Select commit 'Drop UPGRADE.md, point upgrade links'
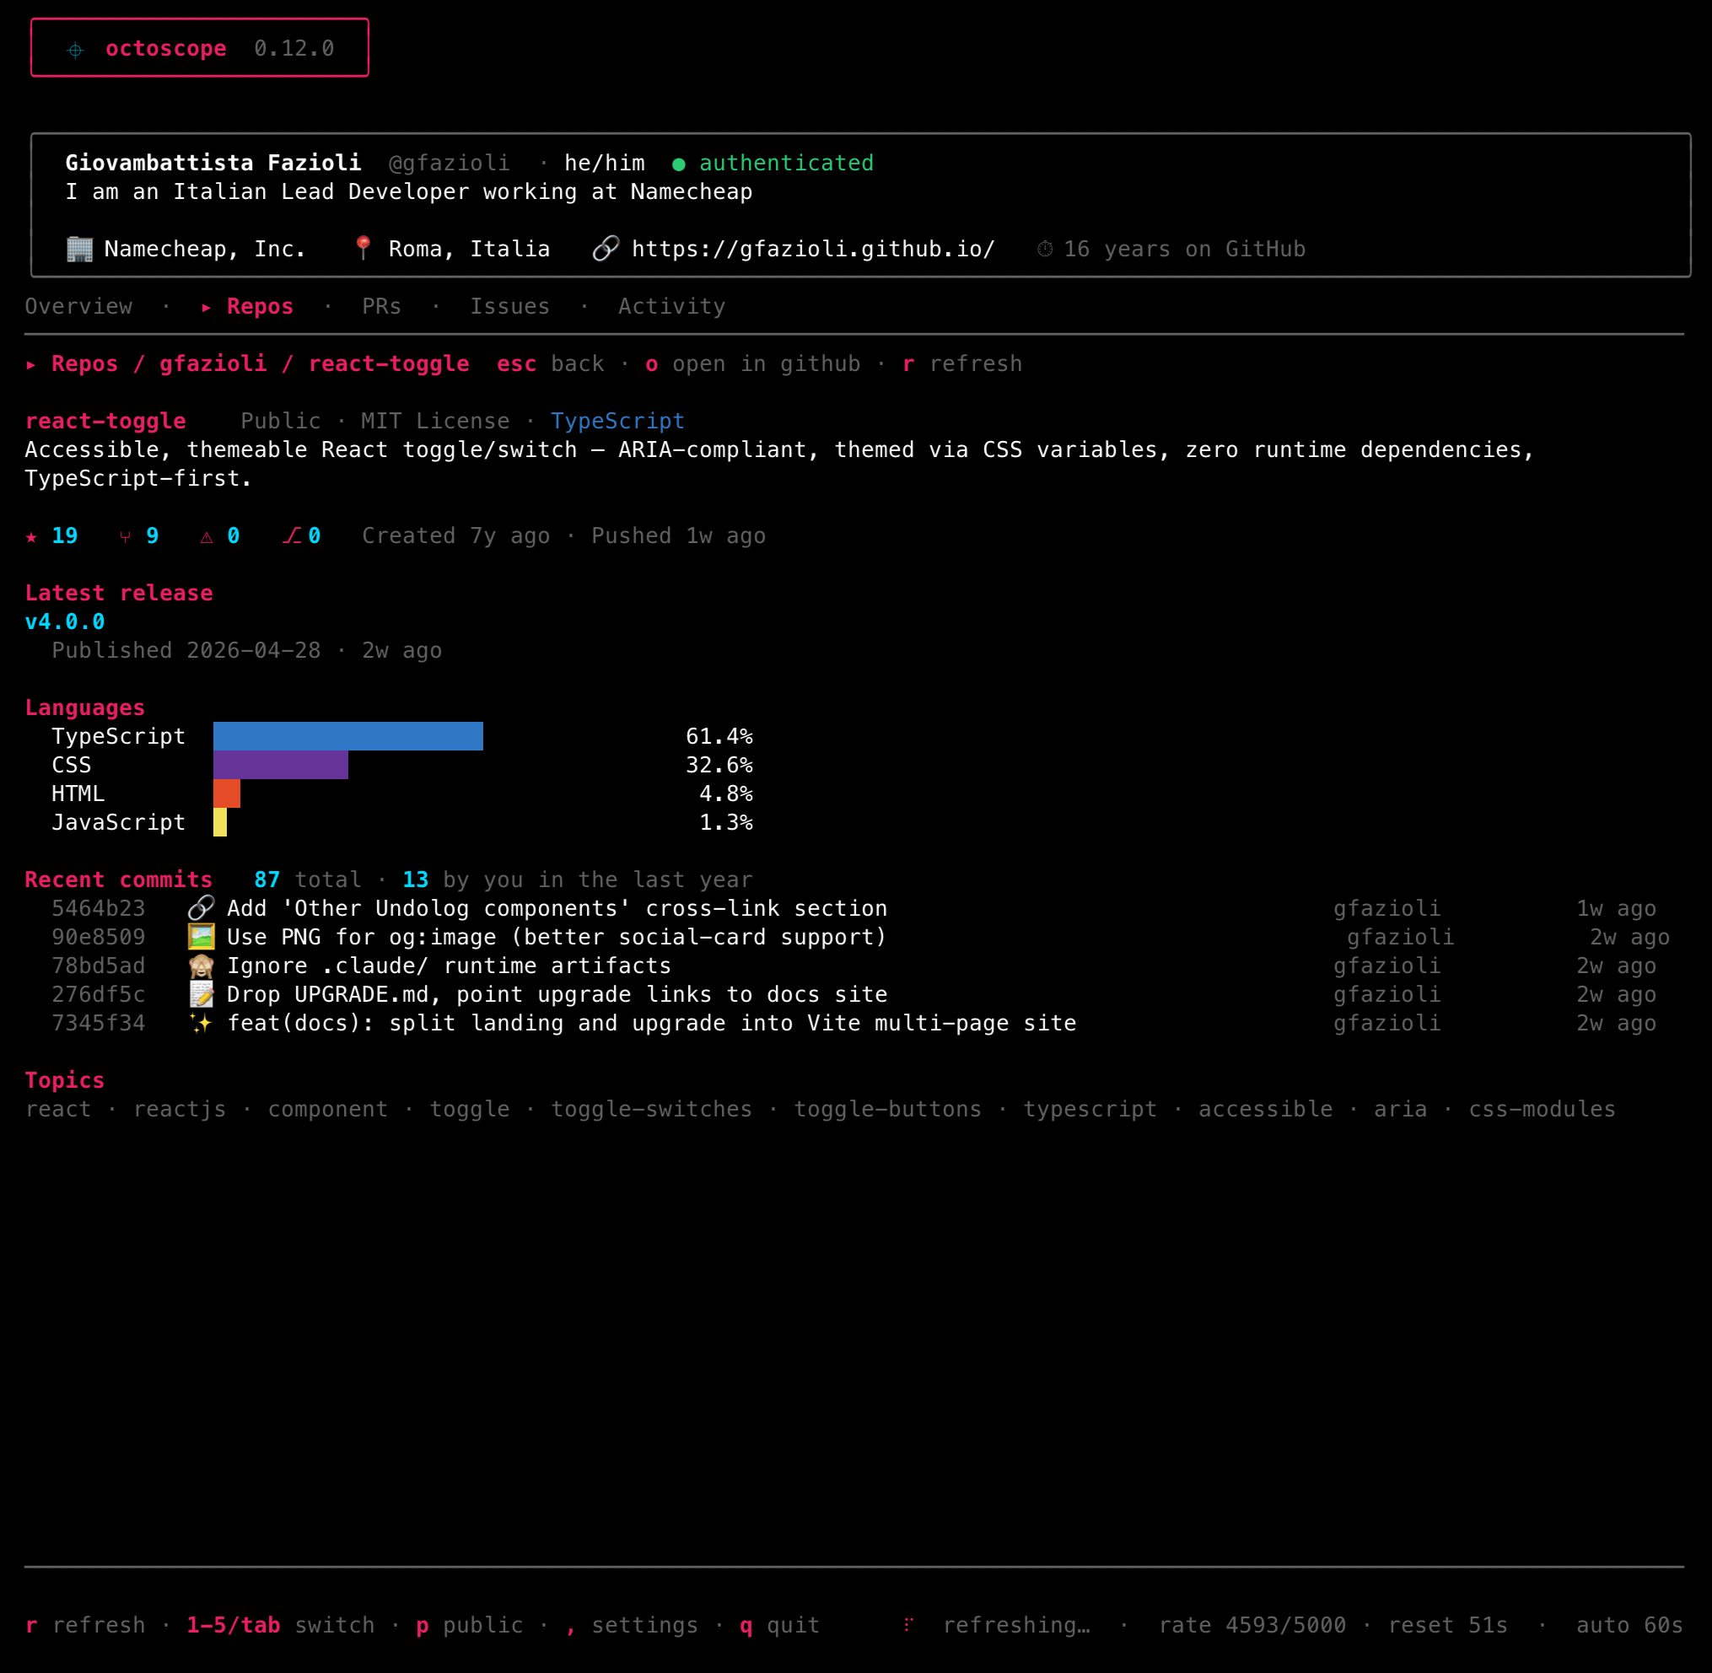This screenshot has height=1673, width=1712. click(557, 995)
